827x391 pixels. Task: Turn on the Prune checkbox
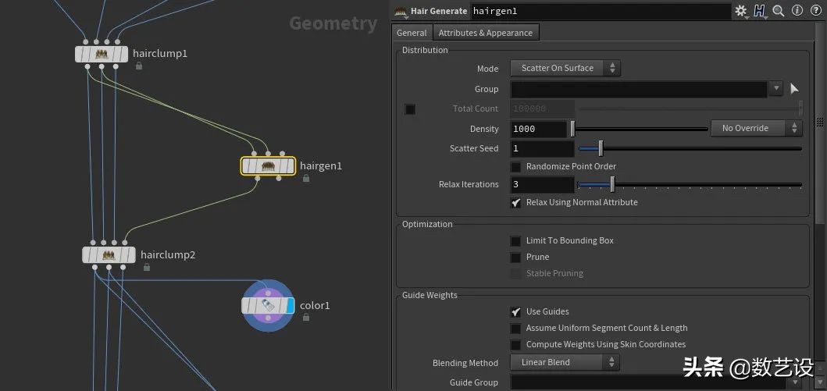(515, 257)
